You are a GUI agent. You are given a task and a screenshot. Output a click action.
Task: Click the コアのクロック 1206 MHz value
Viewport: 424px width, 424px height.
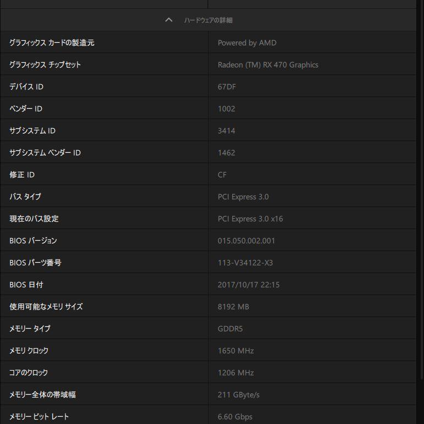(235, 373)
